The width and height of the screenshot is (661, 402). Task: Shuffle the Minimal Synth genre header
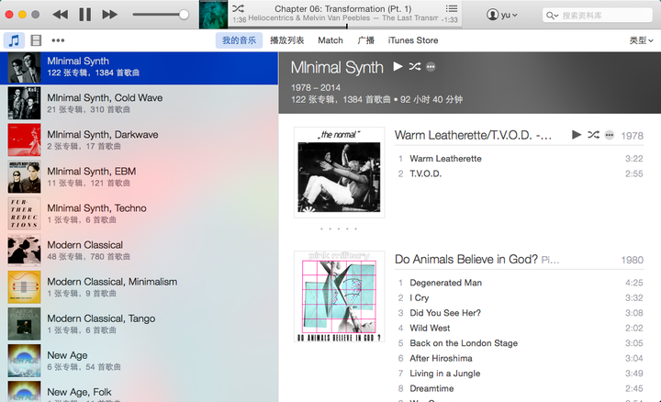click(415, 67)
